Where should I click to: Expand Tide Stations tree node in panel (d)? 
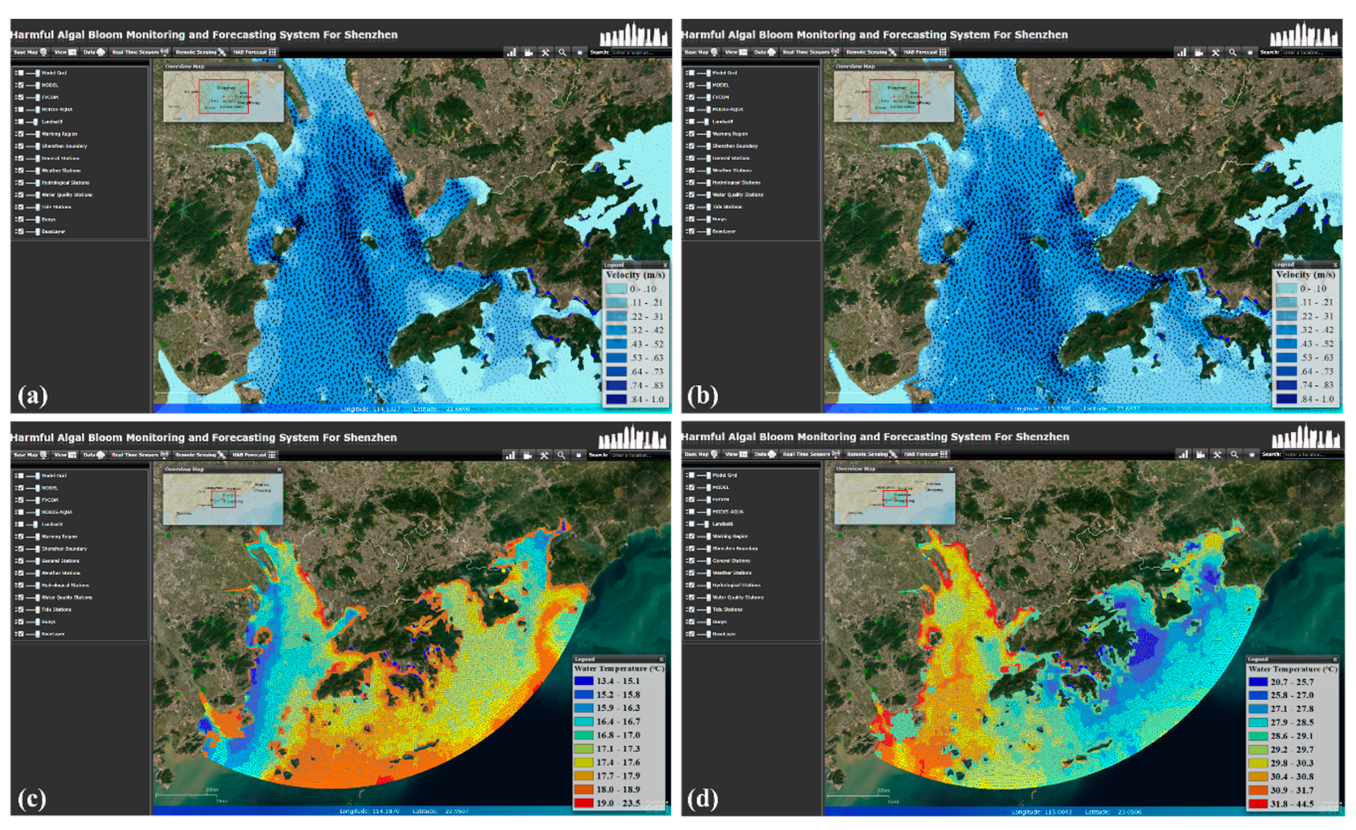click(687, 609)
